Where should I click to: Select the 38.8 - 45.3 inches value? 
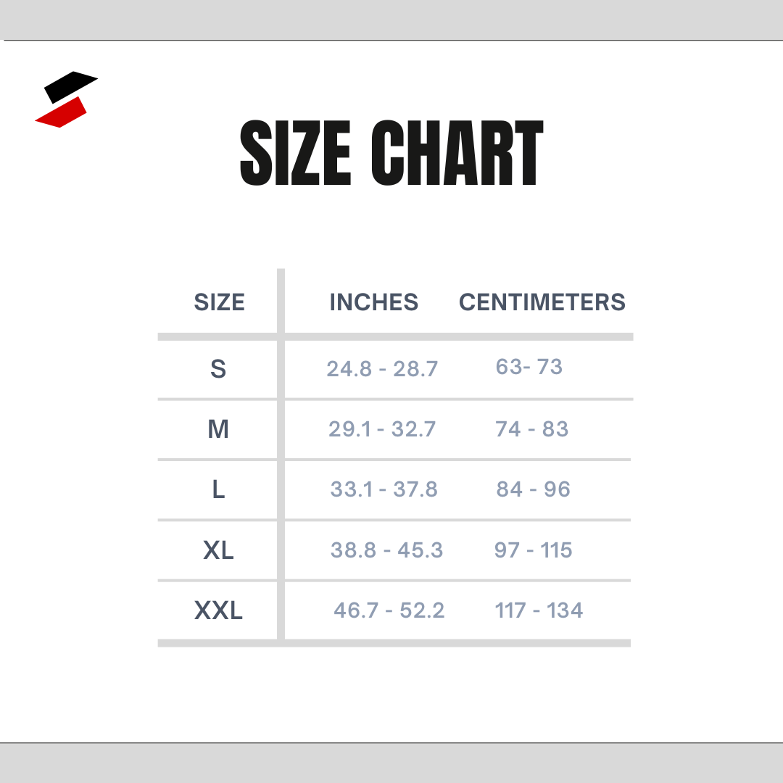click(x=386, y=550)
